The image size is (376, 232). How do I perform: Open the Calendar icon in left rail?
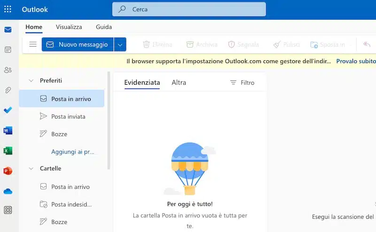click(8, 50)
